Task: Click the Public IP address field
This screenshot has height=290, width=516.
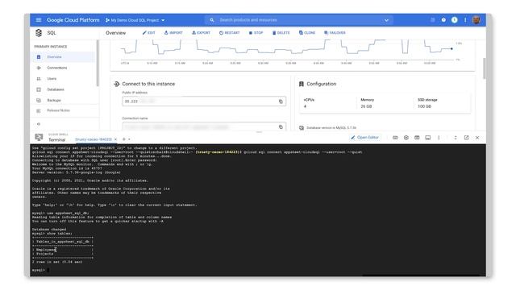Action: pos(204,101)
